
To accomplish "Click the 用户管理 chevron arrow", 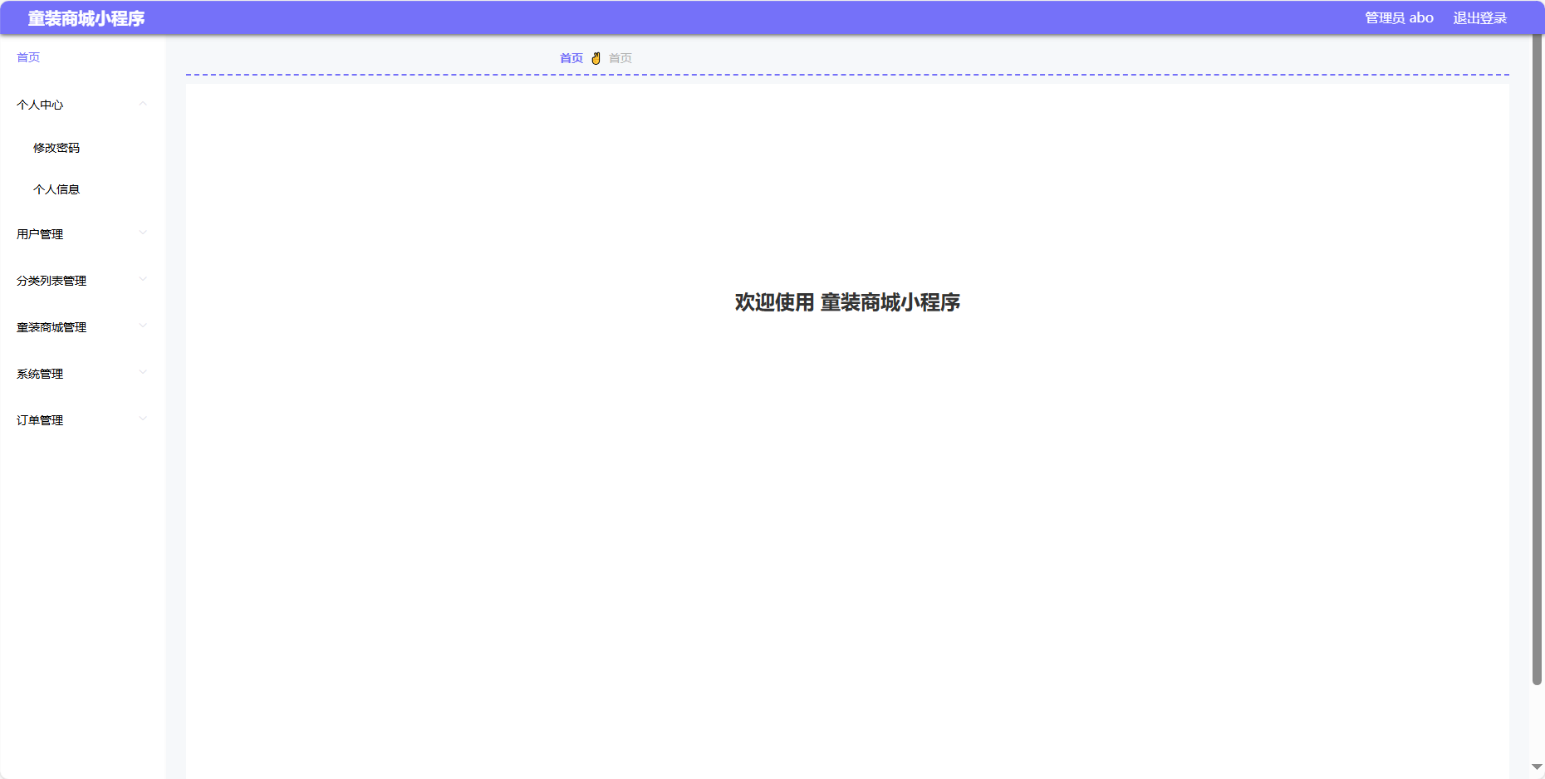I will coord(143,233).
